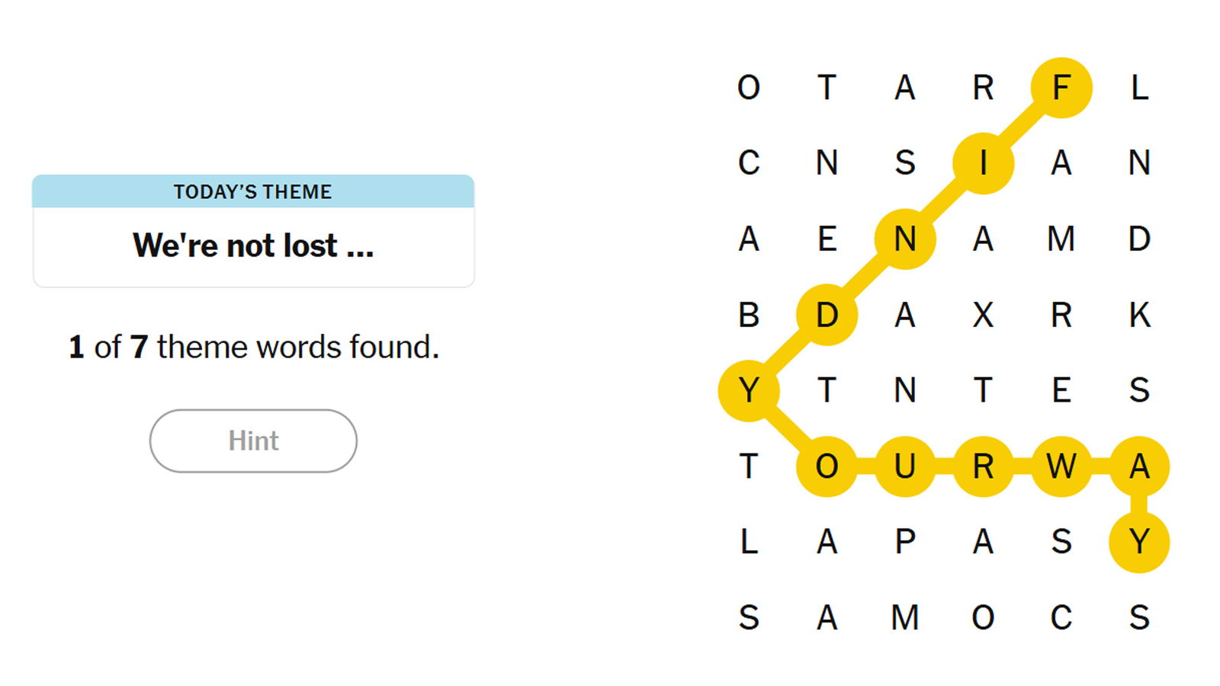The height and width of the screenshot is (686, 1220).
Task: Choose the letter C in the bottom row
Action: point(1061,617)
